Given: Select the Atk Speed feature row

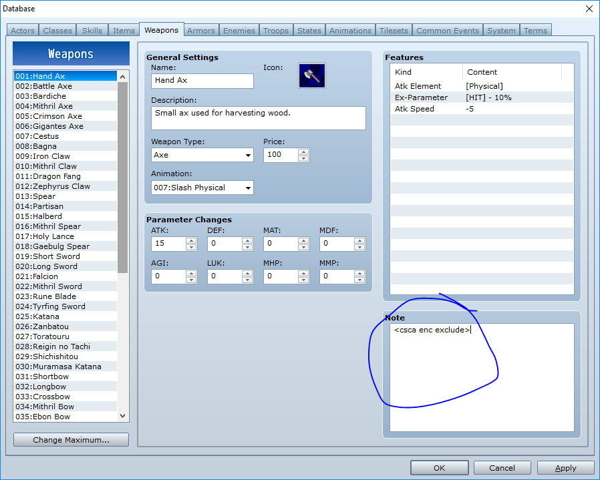Looking at the screenshot, I should [482, 109].
